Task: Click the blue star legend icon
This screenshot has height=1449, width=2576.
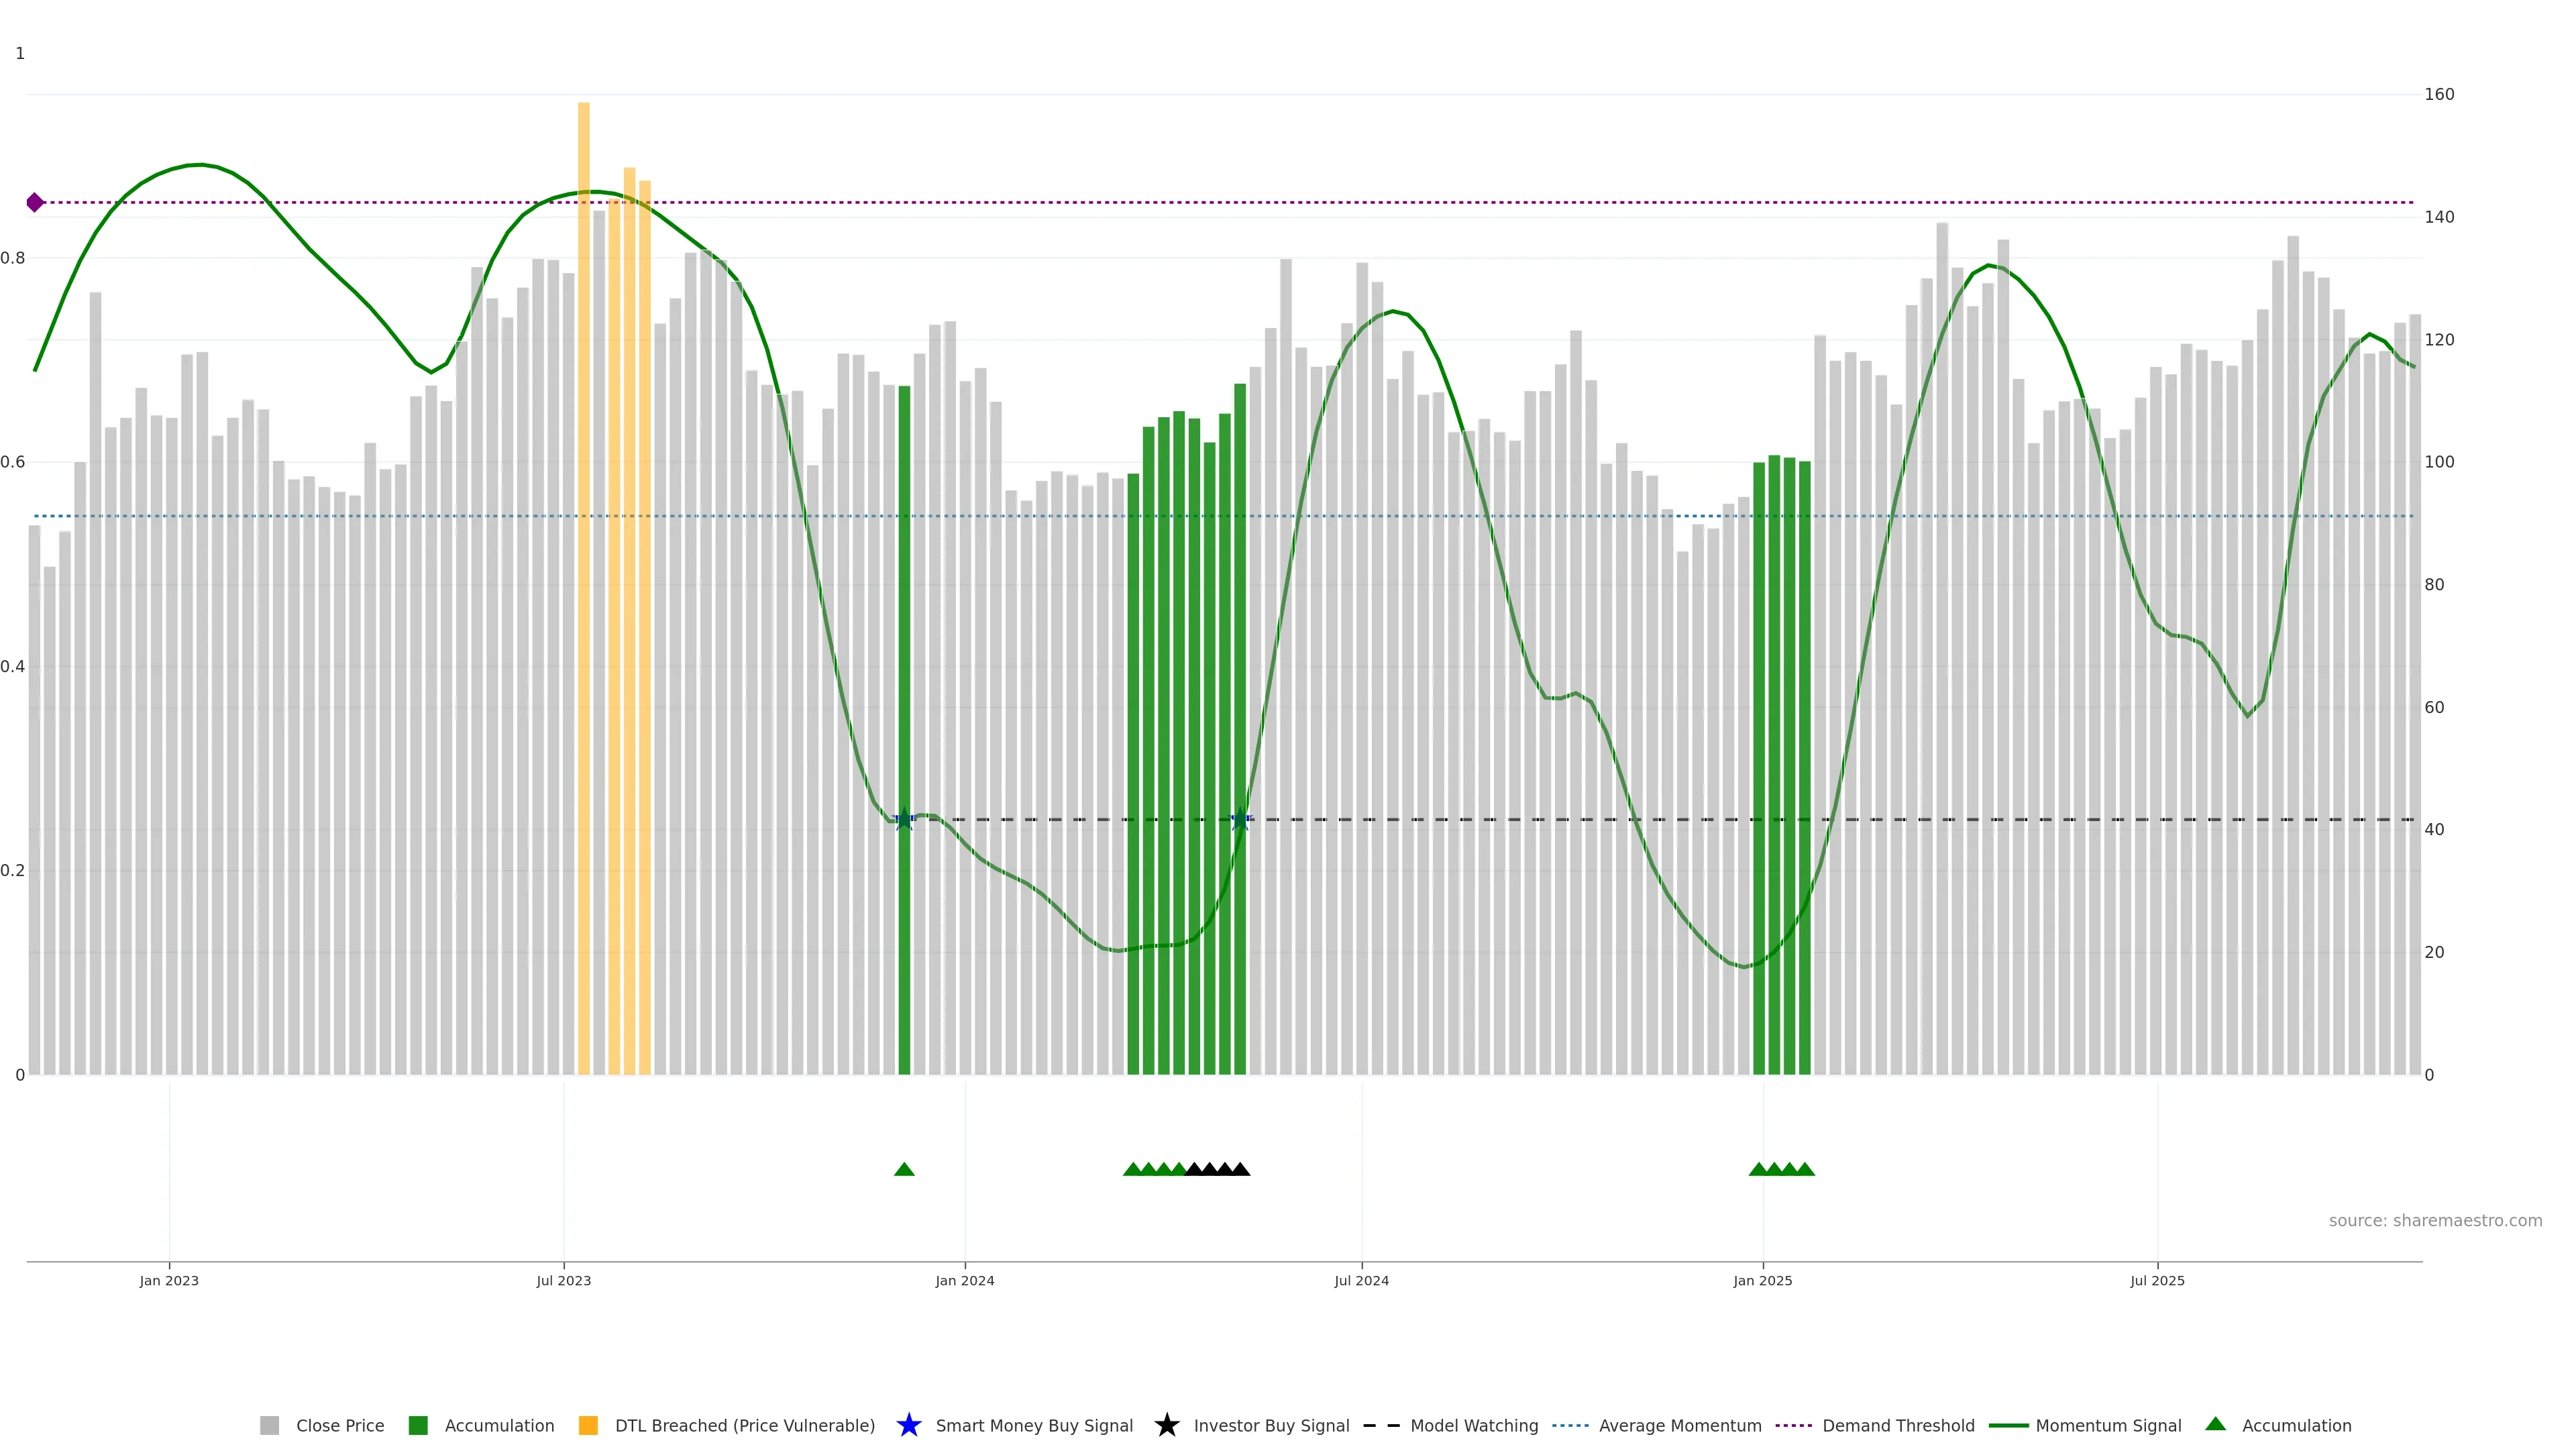Action: coord(908,1425)
